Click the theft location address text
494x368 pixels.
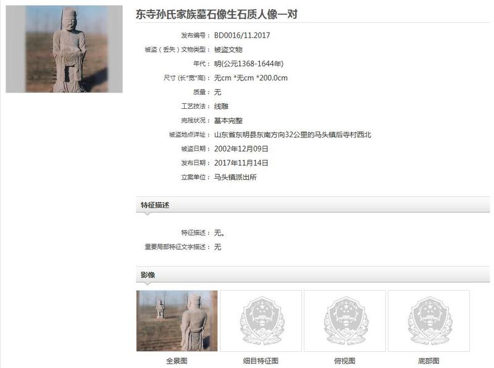293,135
